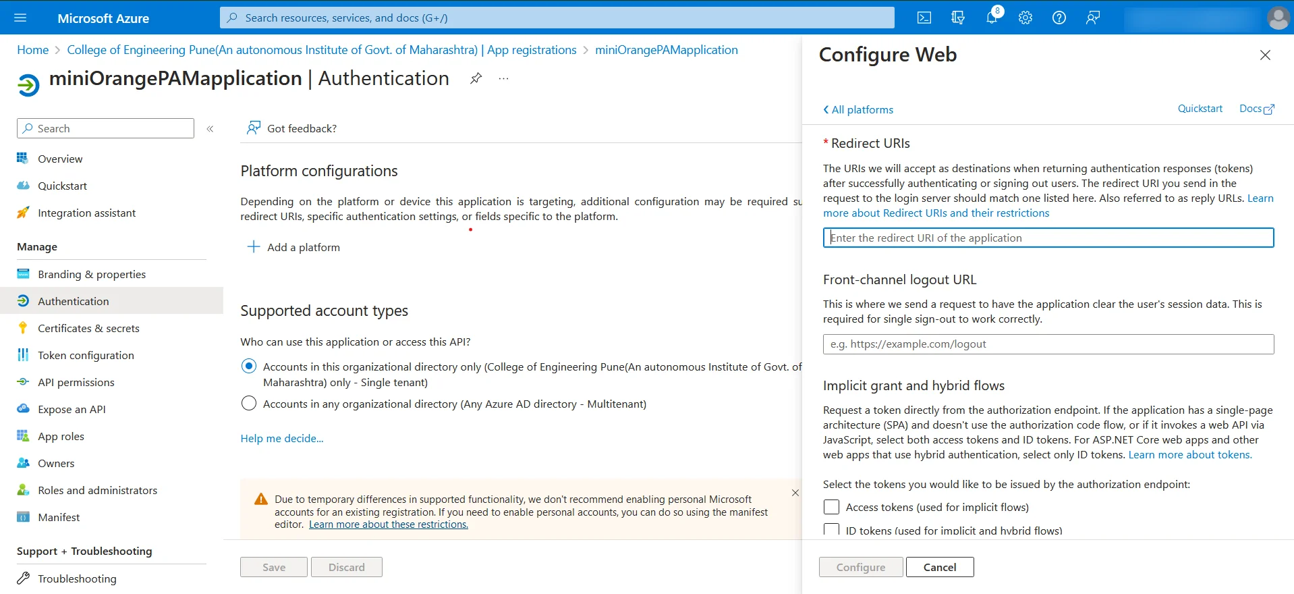Click the sidebar Search box

click(x=105, y=128)
